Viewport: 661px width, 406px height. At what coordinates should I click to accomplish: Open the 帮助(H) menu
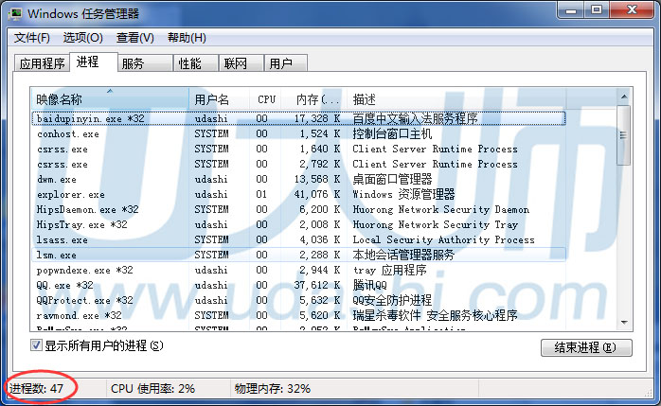pyautogui.click(x=187, y=38)
